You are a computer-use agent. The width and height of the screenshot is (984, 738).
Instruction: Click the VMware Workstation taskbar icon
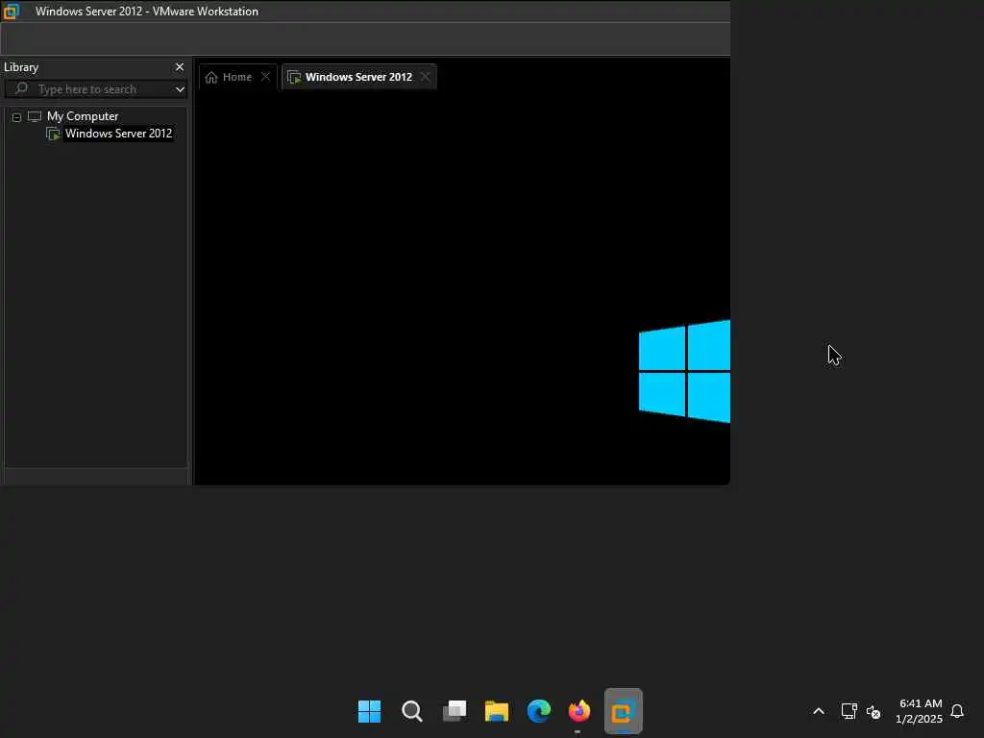point(623,711)
